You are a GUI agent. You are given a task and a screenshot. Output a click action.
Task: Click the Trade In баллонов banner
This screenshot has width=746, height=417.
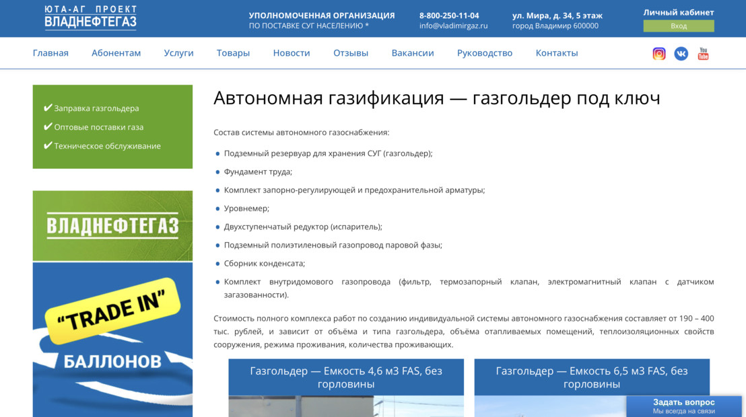click(112, 340)
